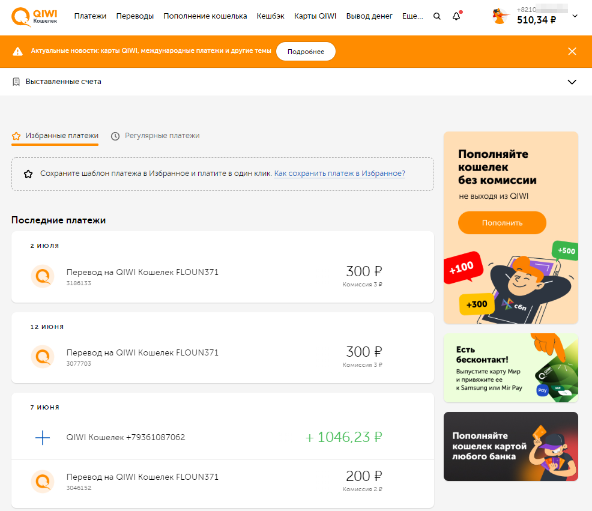Click the star icon on Избранные платежи tab

[x=16, y=136]
